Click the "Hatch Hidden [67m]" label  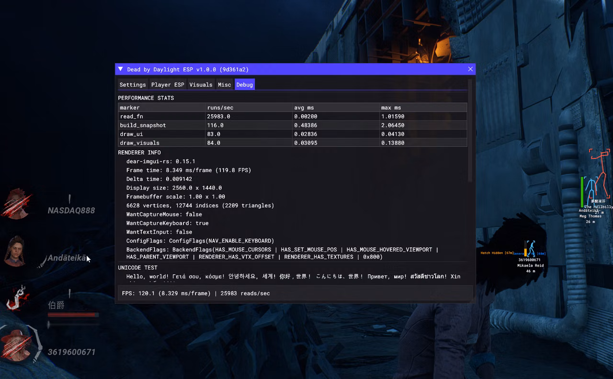tap(497, 253)
